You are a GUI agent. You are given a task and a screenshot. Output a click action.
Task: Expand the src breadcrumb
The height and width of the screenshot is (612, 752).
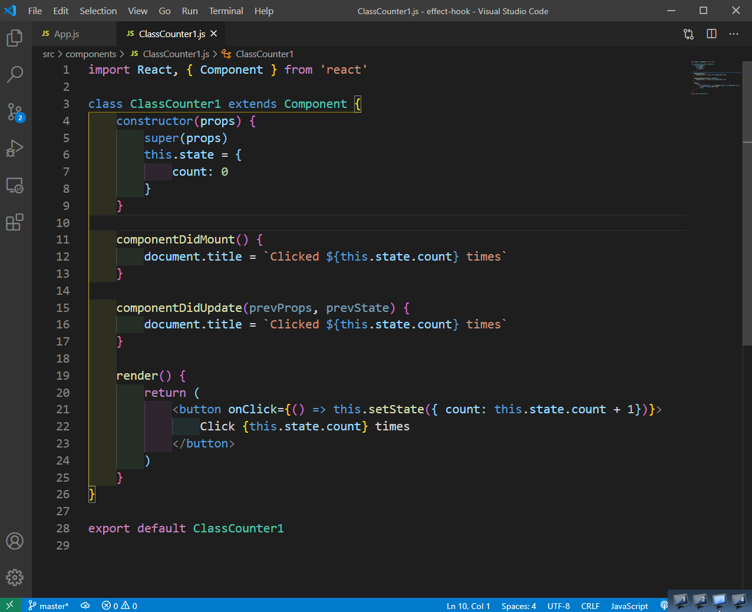point(48,54)
